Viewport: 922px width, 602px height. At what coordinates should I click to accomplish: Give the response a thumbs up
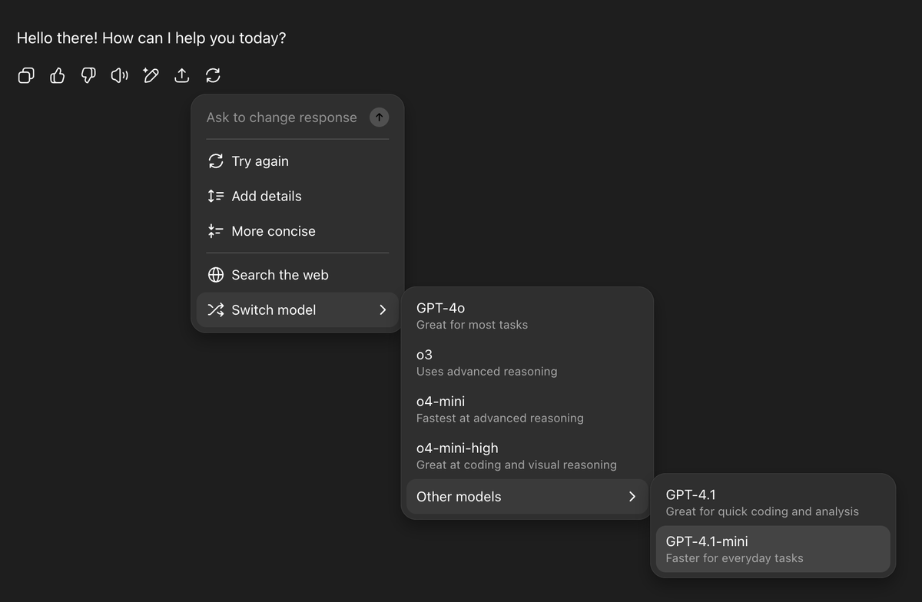58,75
